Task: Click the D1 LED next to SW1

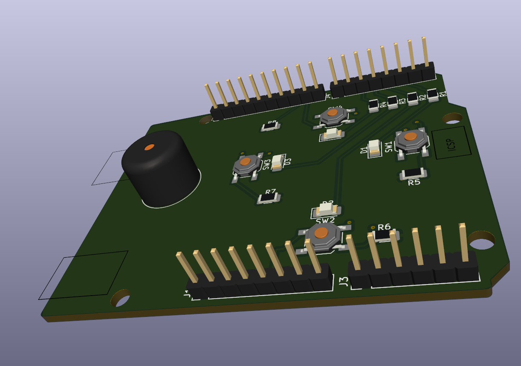Action: pyautogui.click(x=374, y=147)
